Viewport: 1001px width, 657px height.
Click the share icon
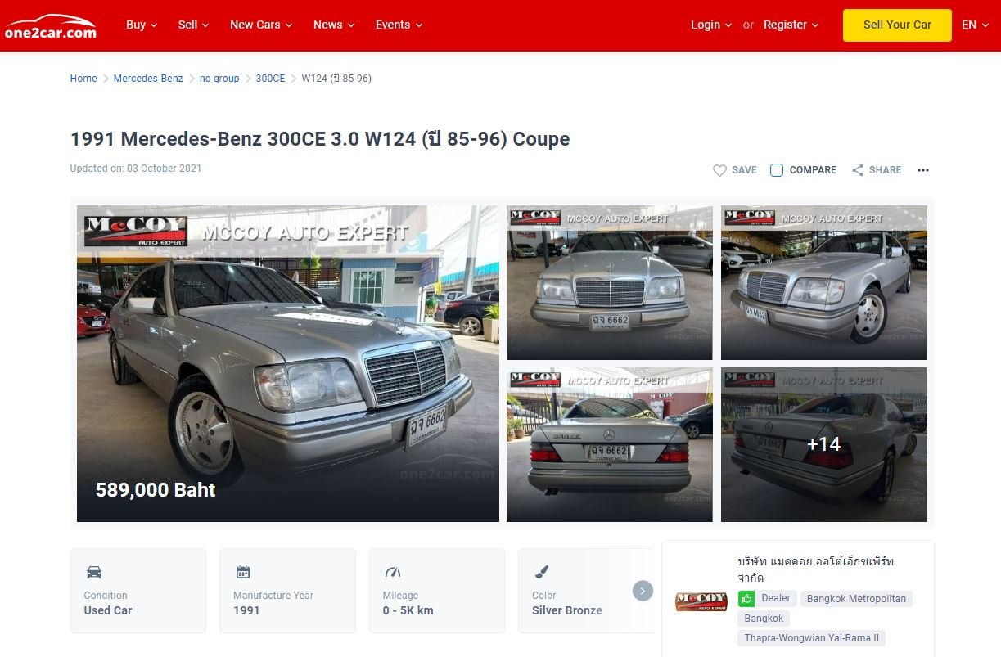[x=858, y=170]
